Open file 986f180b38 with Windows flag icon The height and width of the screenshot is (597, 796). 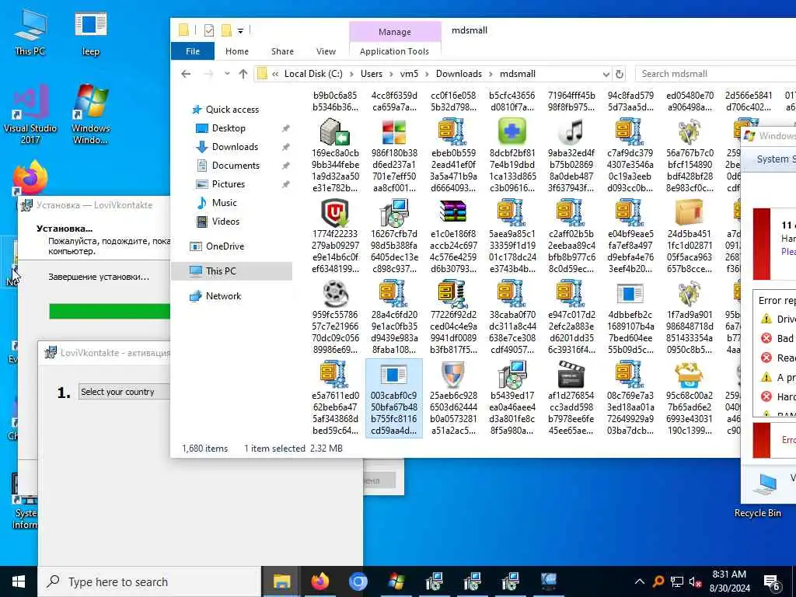(394, 155)
